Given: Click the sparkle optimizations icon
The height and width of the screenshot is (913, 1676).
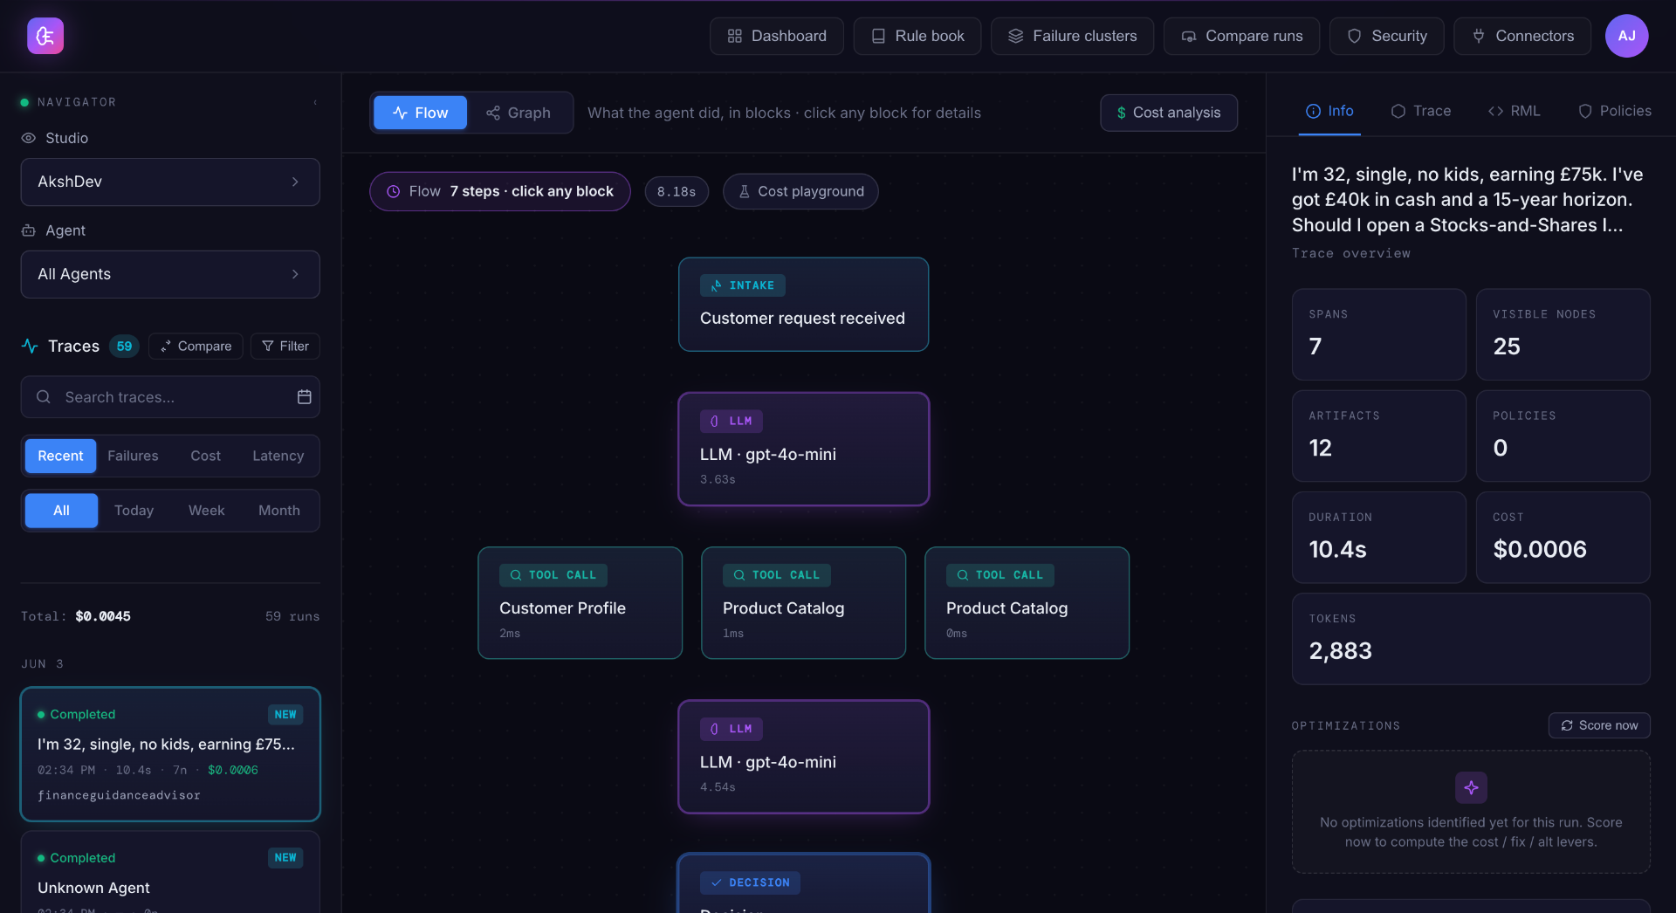Looking at the screenshot, I should [1471, 787].
